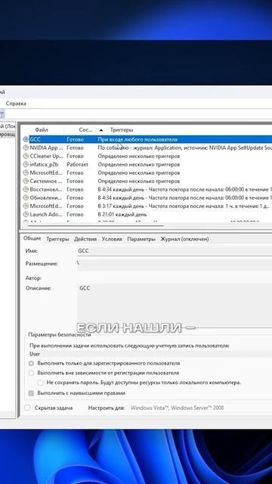The width and height of the screenshot is (272, 484).
Task: Click the Размещение field
Action: 175,264
